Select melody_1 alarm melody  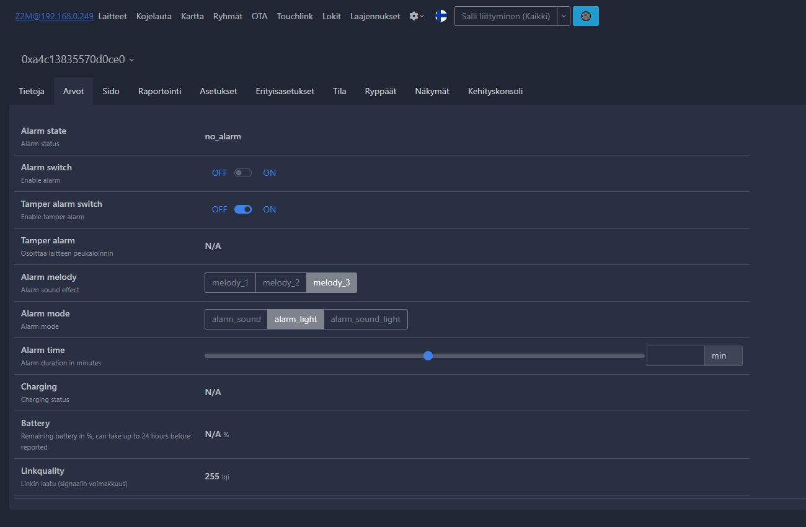click(230, 283)
